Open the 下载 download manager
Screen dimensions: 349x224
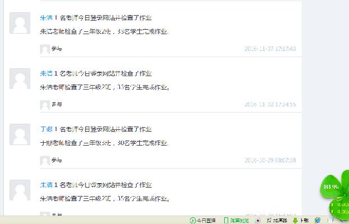[301, 220]
